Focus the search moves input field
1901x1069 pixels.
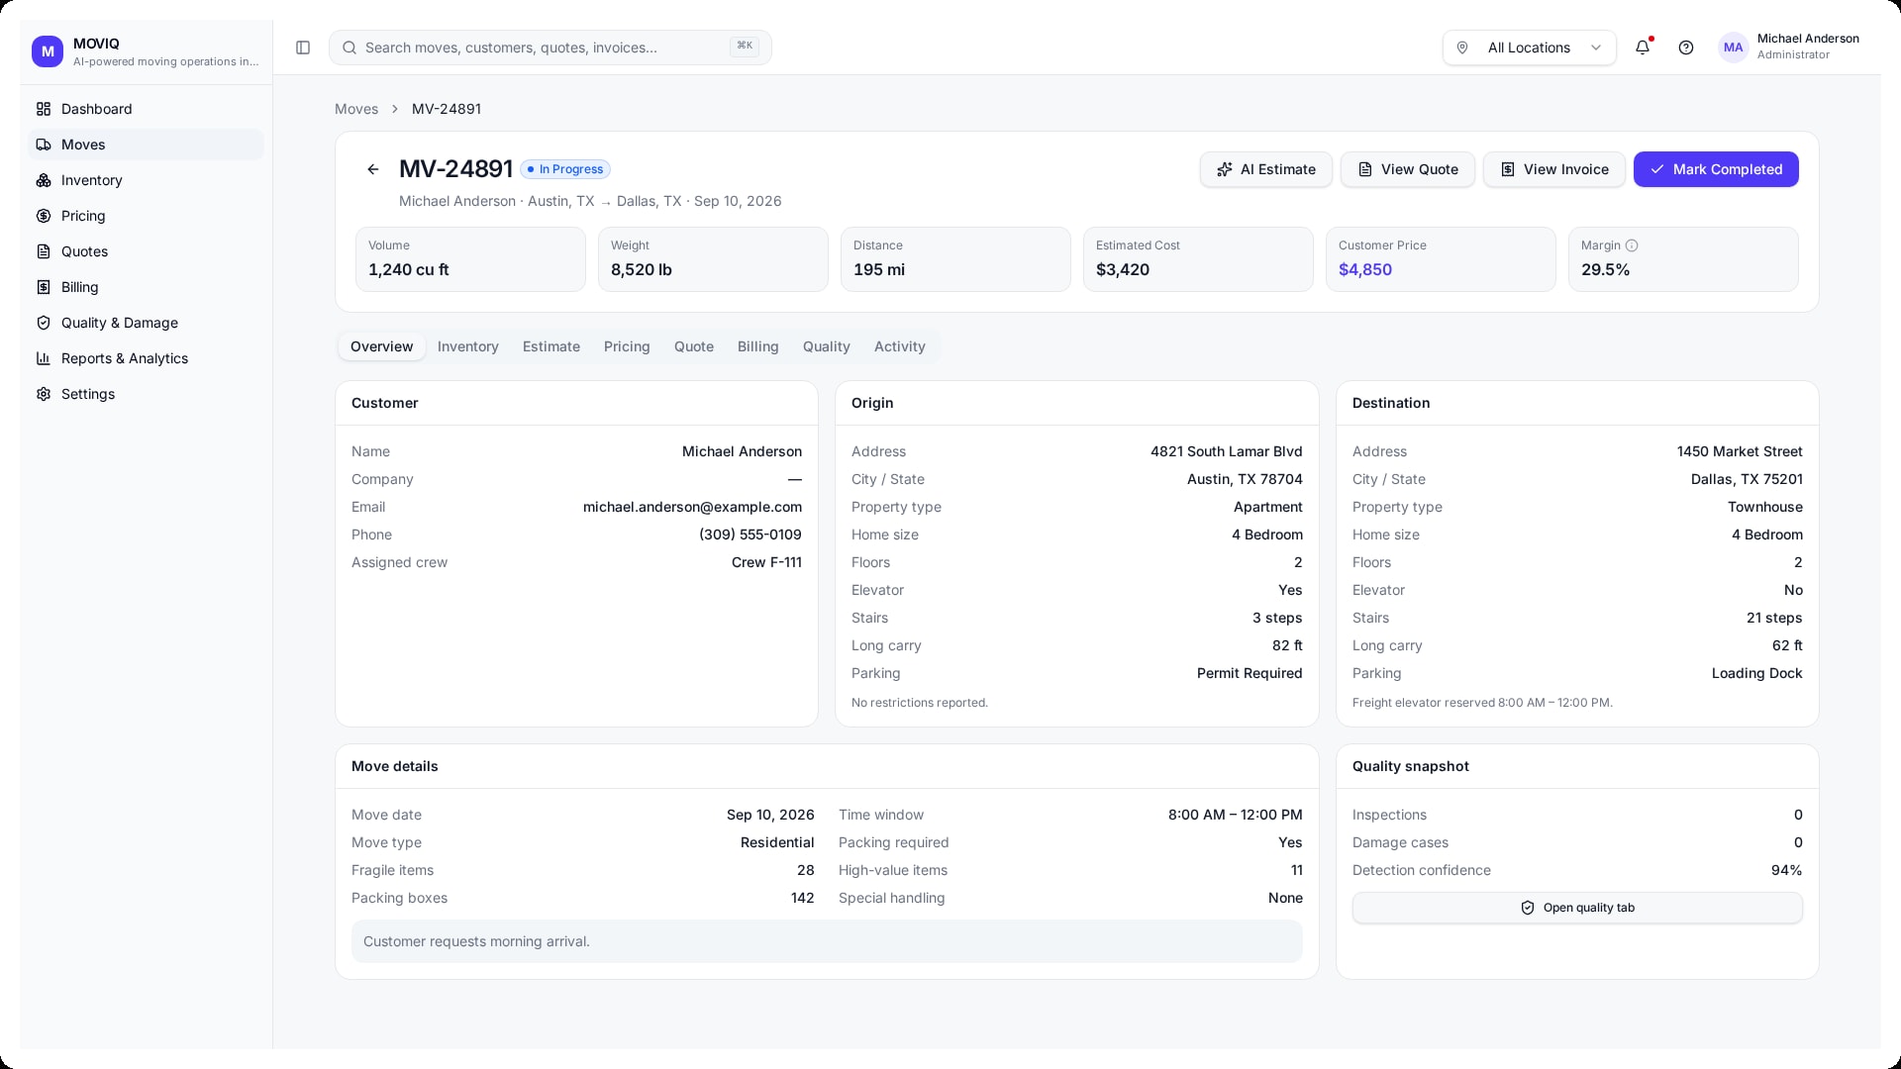[x=550, y=48]
